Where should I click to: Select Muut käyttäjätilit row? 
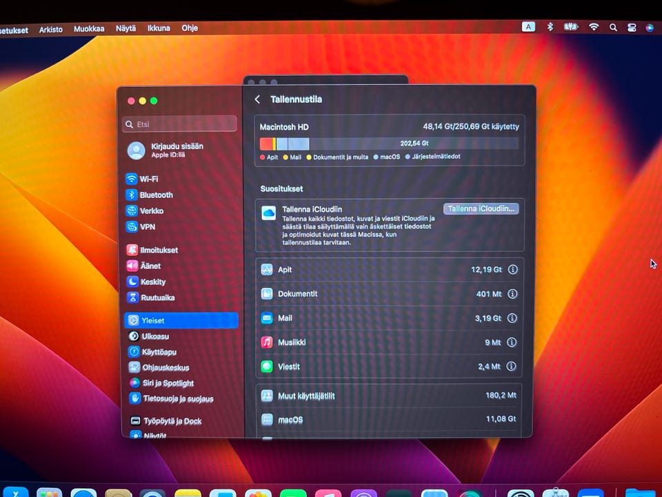389,396
